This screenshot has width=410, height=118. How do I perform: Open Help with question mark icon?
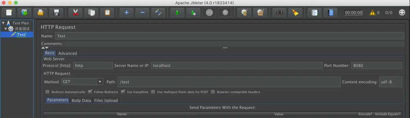(x=330, y=13)
